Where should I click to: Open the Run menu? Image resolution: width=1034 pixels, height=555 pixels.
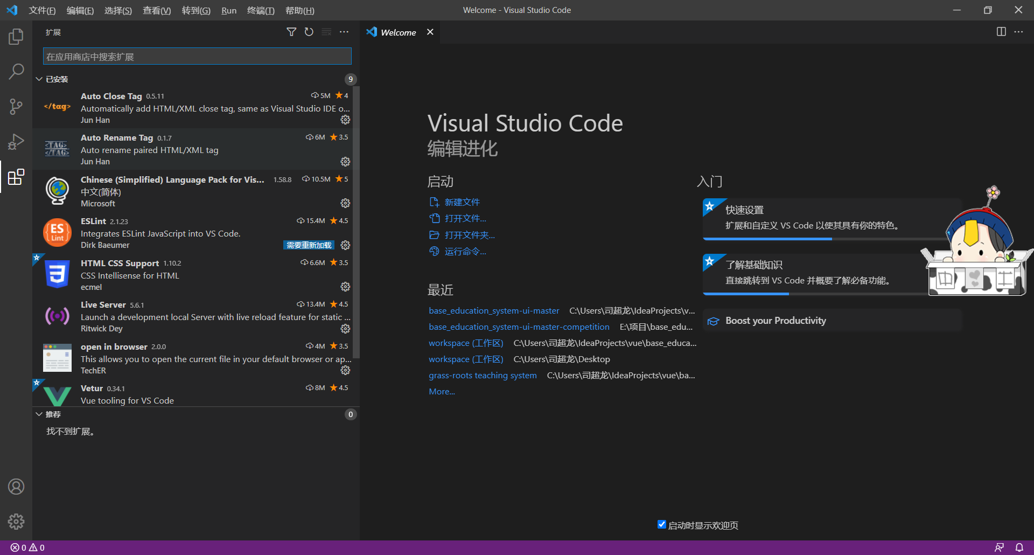coord(229,10)
